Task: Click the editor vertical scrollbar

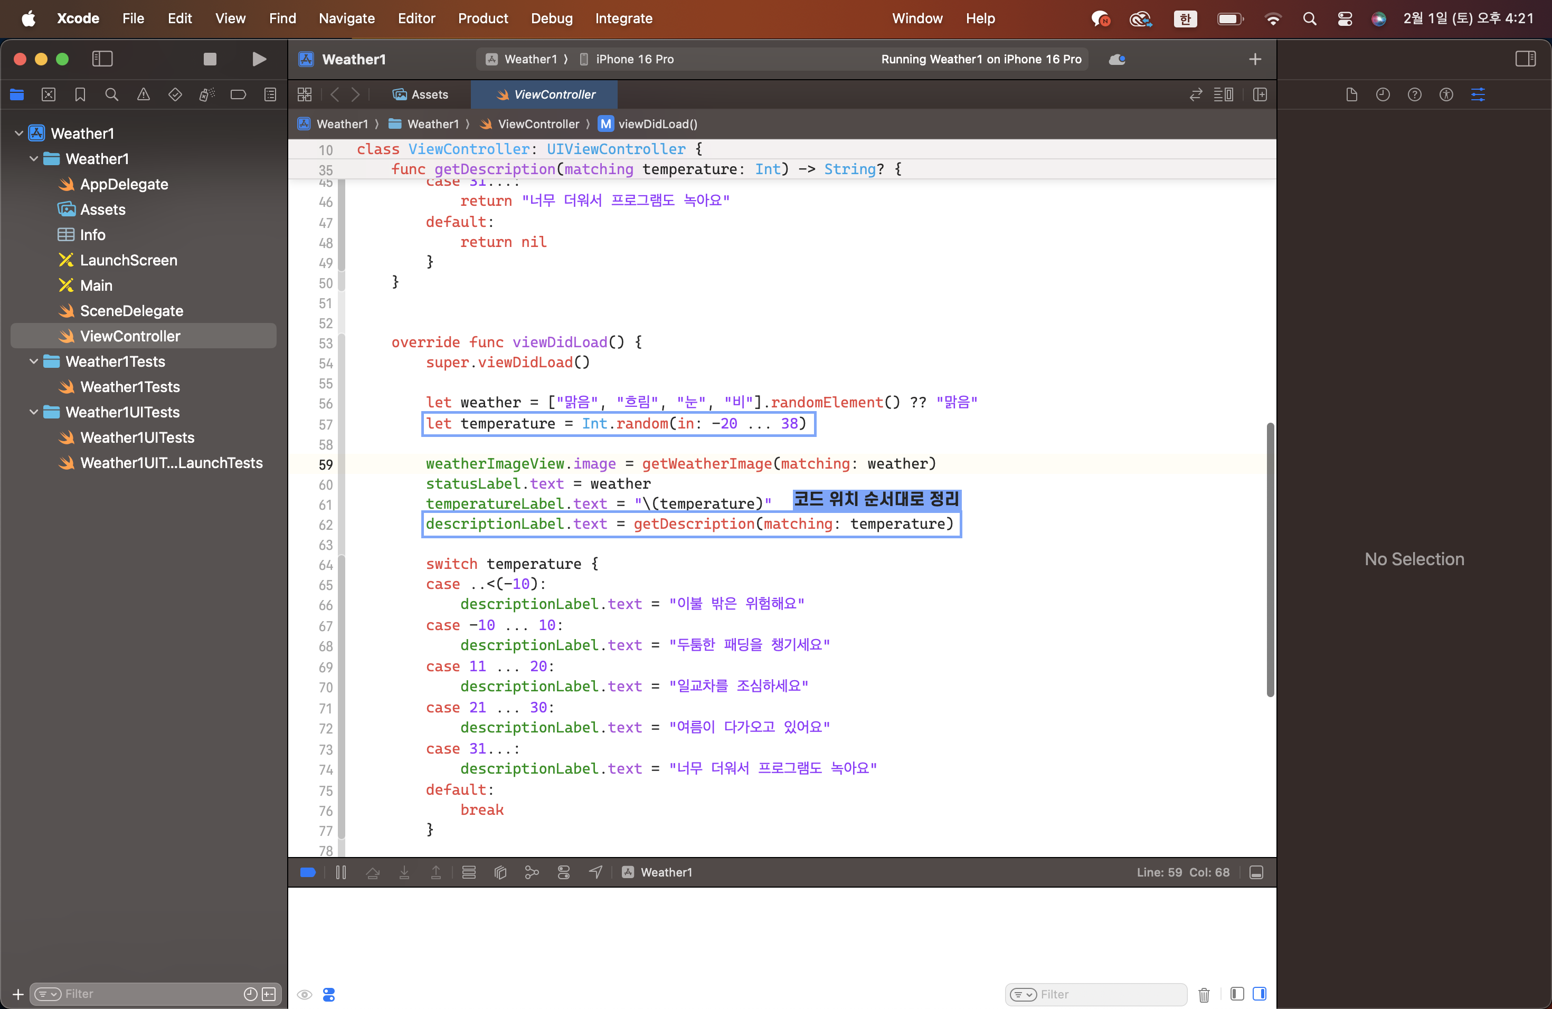Action: 1270,559
